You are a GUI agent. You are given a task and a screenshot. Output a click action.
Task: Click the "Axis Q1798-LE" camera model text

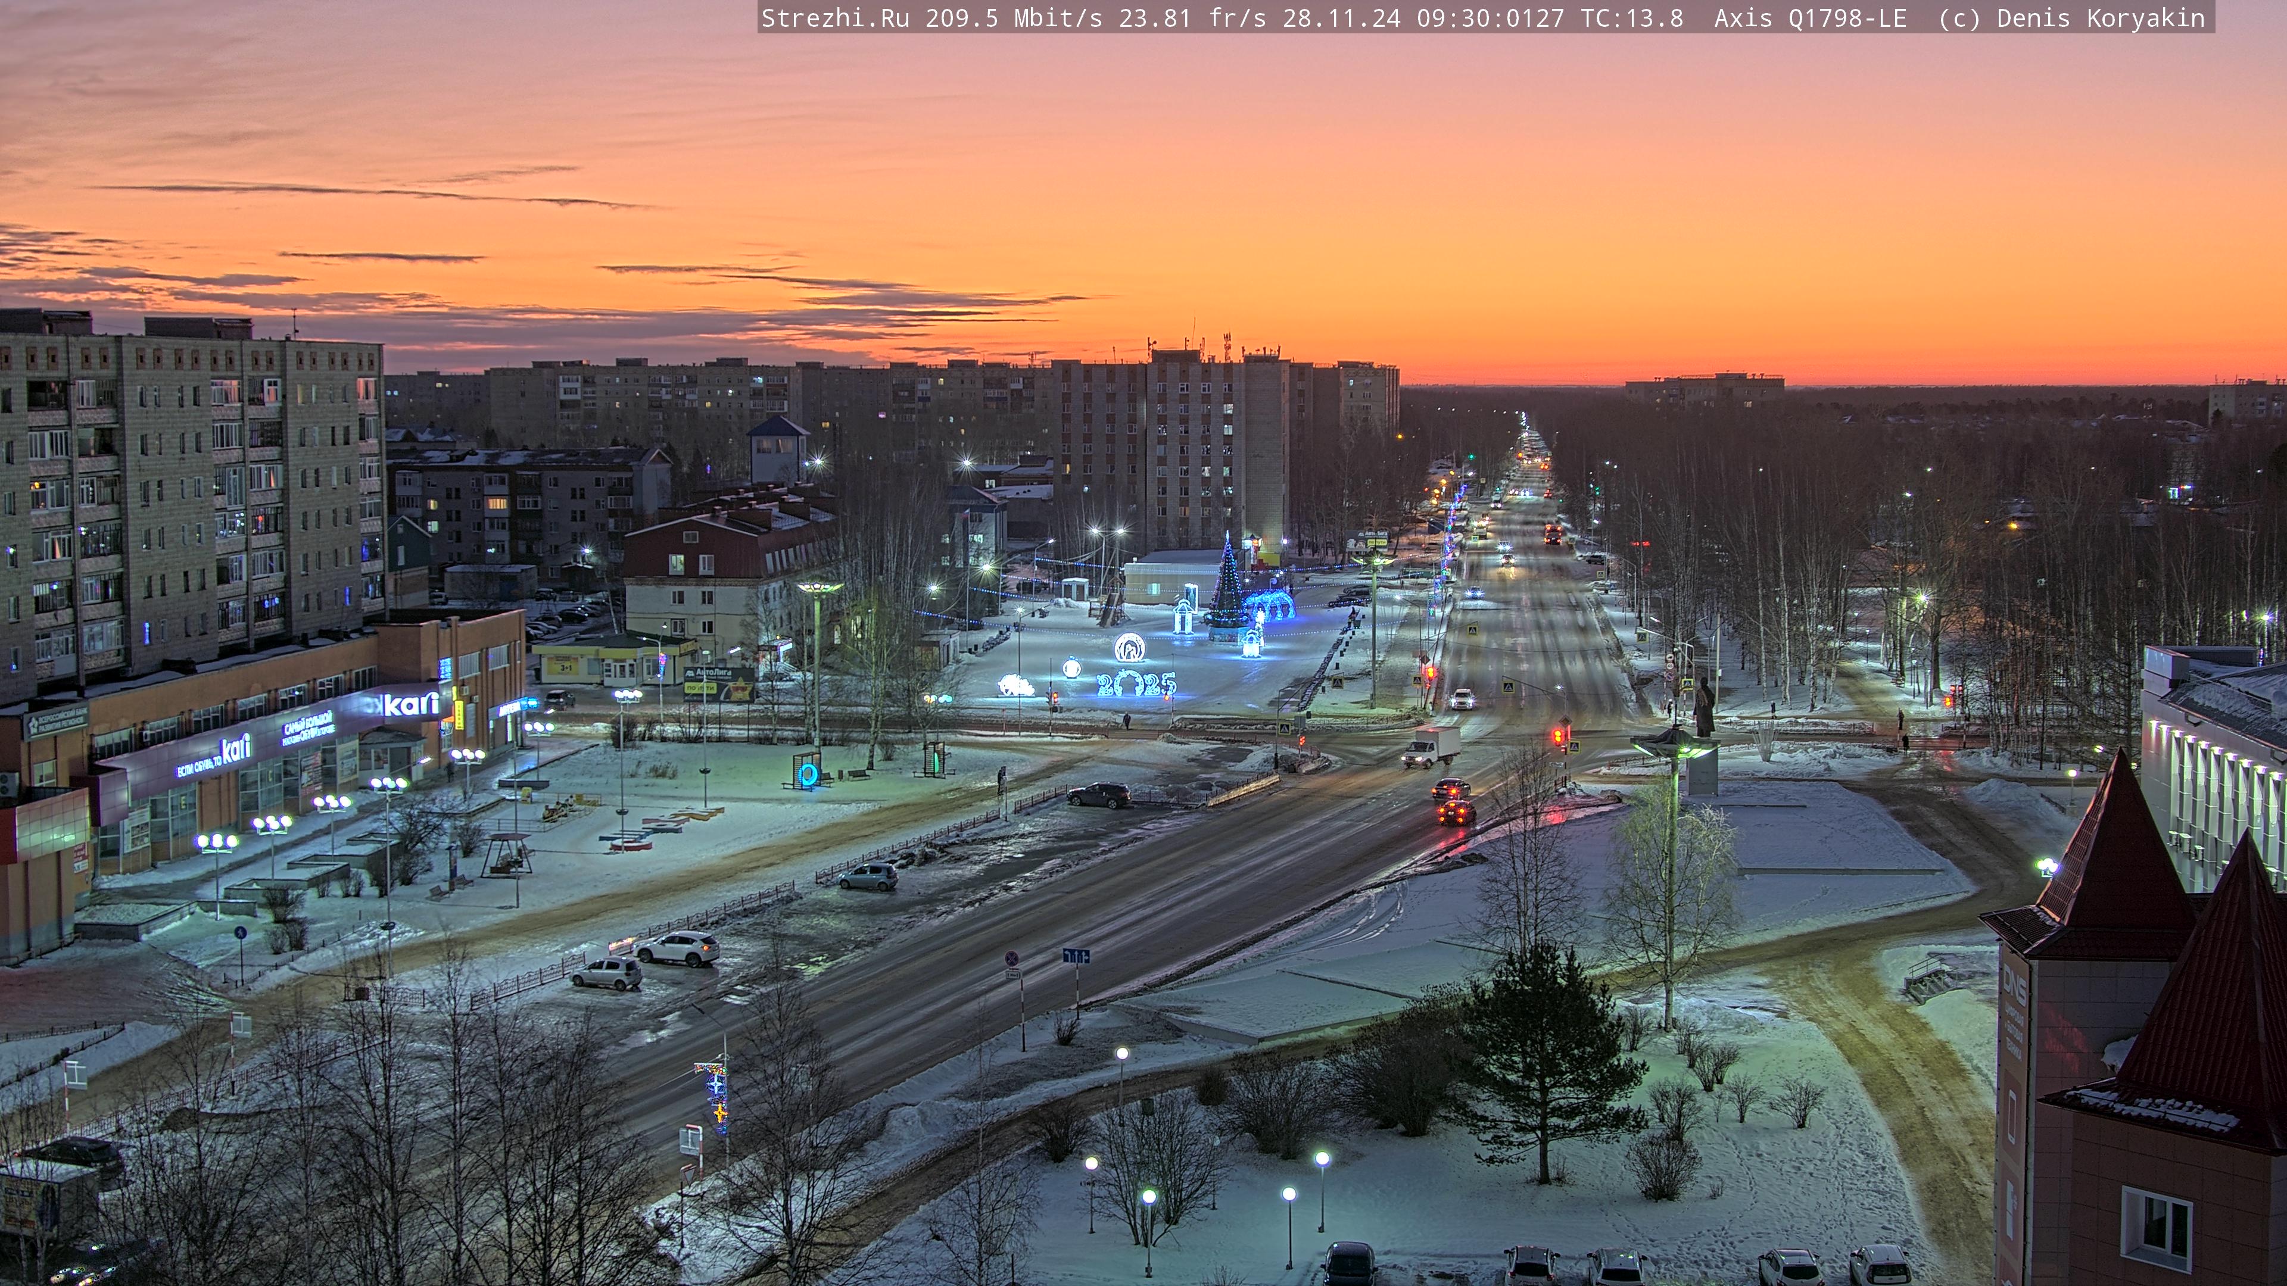(x=1811, y=18)
